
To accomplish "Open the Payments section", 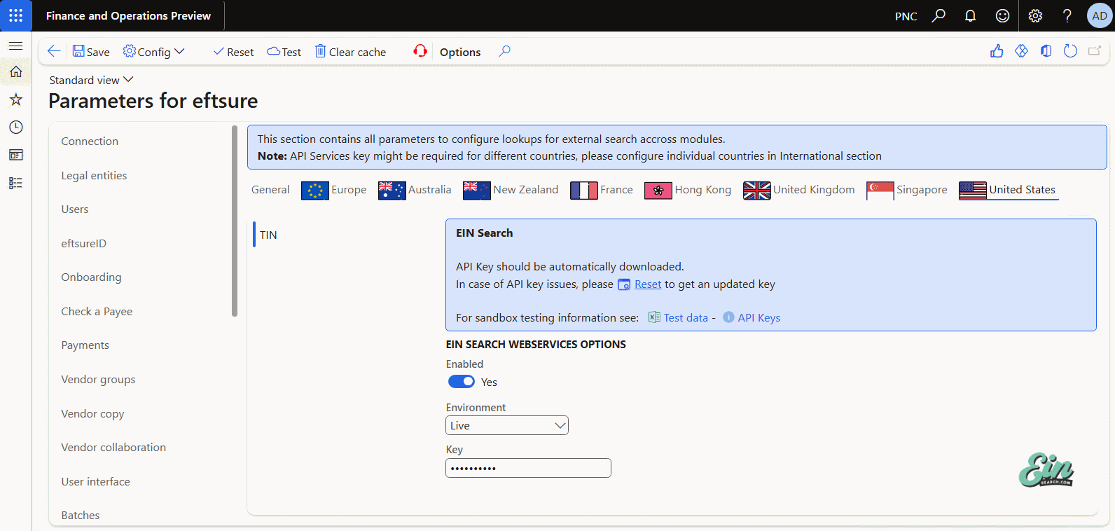I will pyautogui.click(x=85, y=345).
